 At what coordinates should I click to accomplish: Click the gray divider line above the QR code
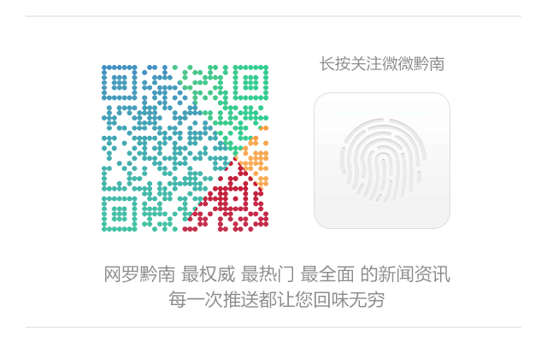click(x=273, y=16)
